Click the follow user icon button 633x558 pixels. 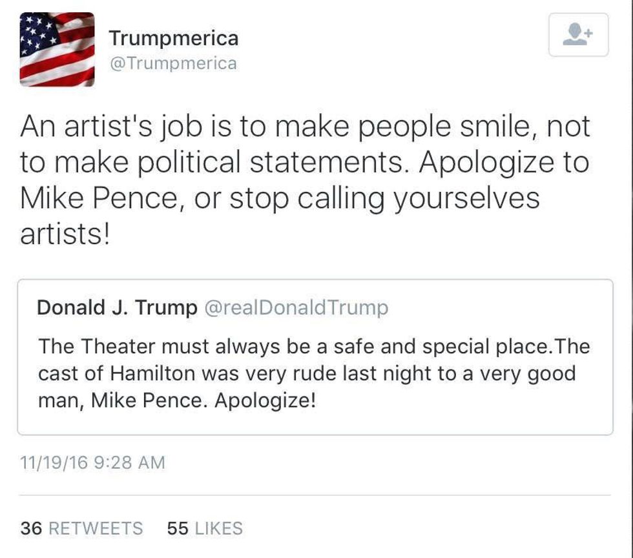578,35
